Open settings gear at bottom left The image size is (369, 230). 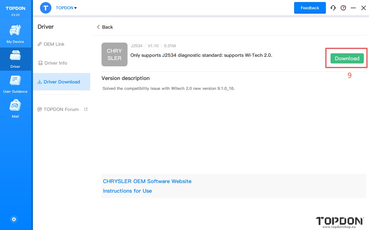[x=14, y=219]
